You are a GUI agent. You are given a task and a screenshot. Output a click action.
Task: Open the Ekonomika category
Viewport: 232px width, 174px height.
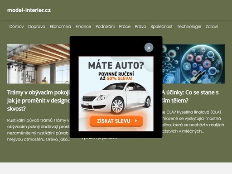[x=60, y=27]
